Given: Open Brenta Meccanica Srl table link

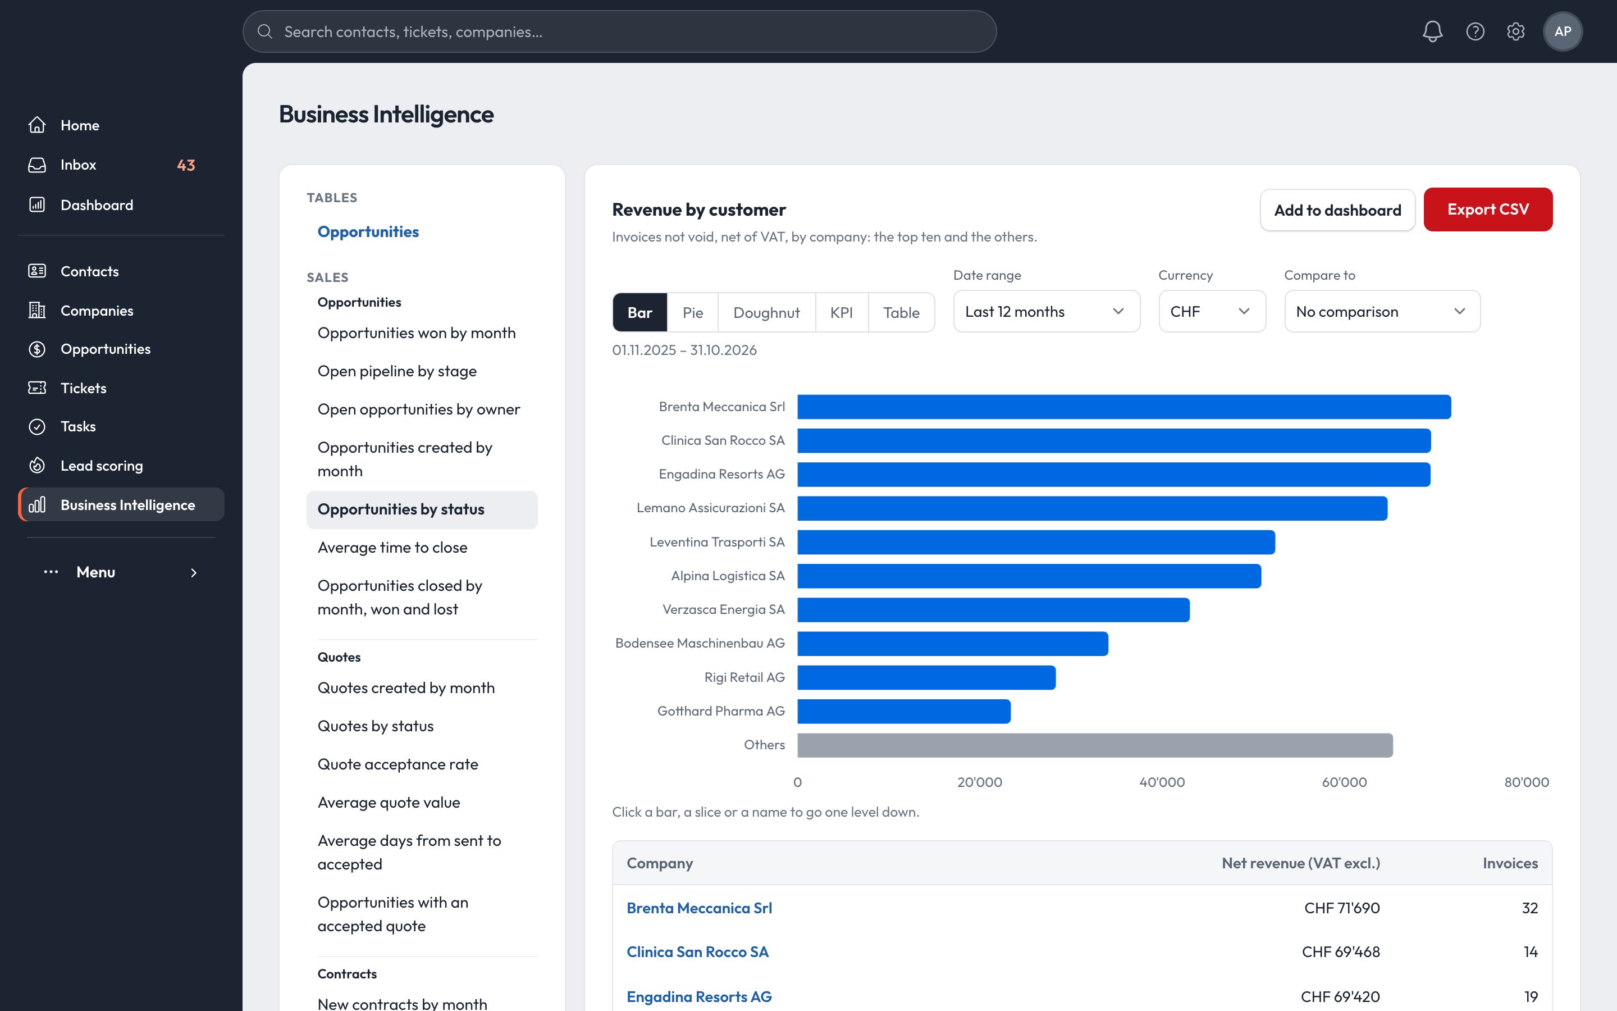Looking at the screenshot, I should [x=699, y=908].
